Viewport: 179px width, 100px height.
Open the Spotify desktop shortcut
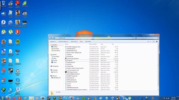click(x=18, y=42)
